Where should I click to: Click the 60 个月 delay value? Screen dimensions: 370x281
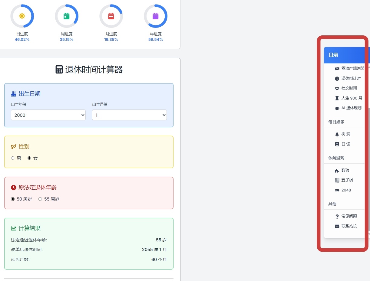click(159, 260)
